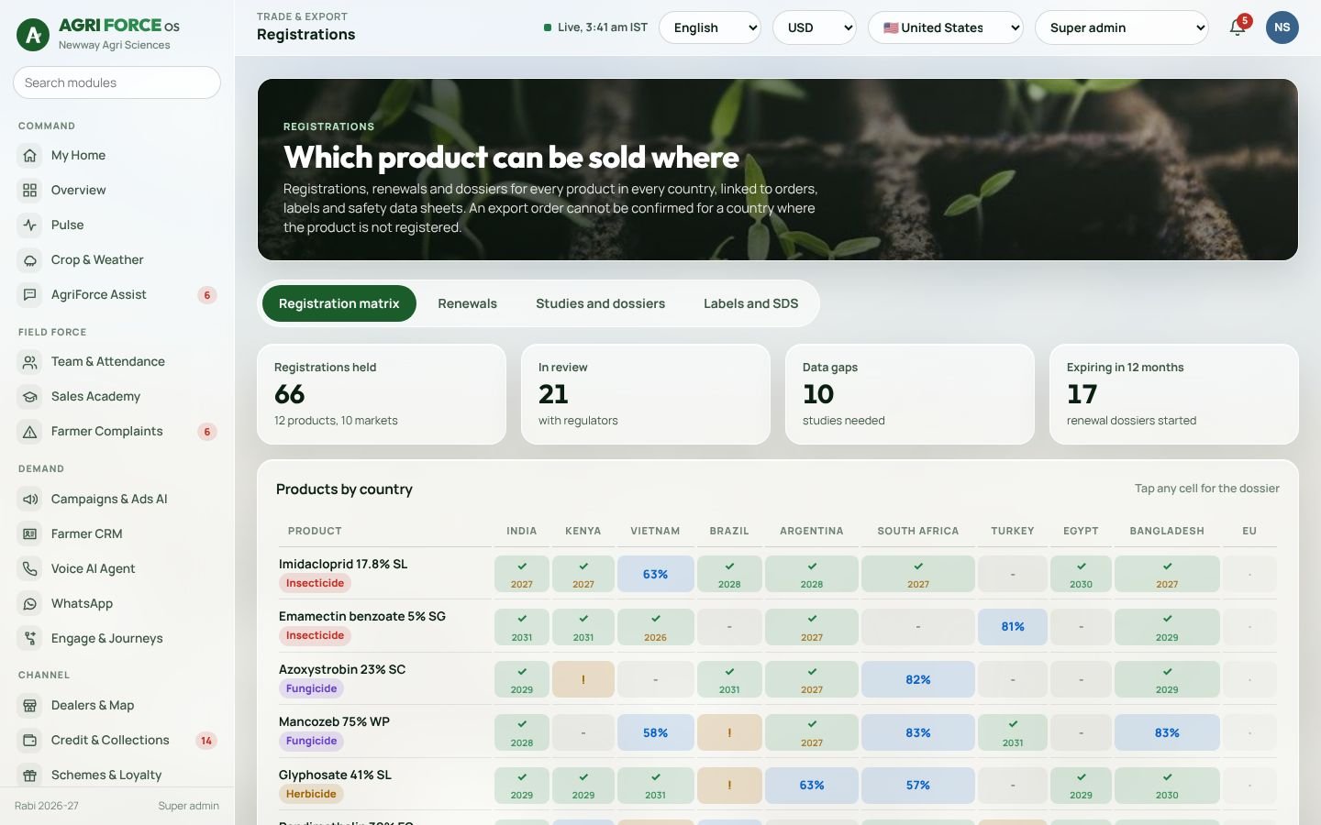Screen dimensions: 1321x825
Task: Click the Sales Academy graduation cap icon
Action: [x=30, y=397]
